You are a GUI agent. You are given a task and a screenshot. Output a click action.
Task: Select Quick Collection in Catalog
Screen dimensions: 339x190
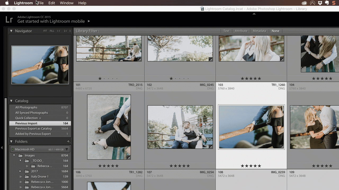pyautogui.click(x=40, y=118)
